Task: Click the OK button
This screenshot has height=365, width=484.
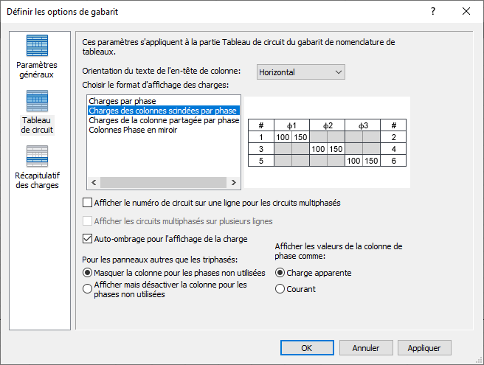Action: click(307, 348)
